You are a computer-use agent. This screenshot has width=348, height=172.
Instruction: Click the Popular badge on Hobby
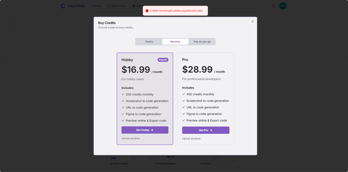(x=163, y=60)
